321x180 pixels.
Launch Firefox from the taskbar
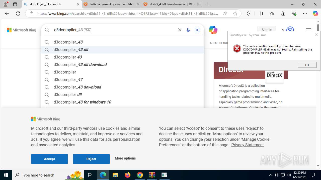coord(128,175)
